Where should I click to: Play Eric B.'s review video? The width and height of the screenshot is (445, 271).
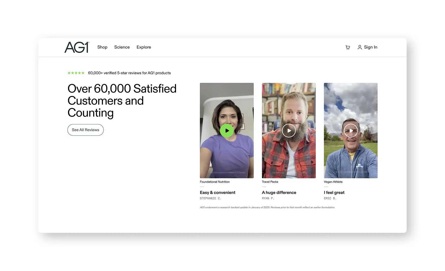[351, 131]
